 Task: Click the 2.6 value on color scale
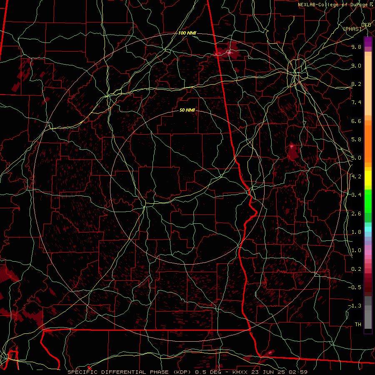tap(356, 214)
